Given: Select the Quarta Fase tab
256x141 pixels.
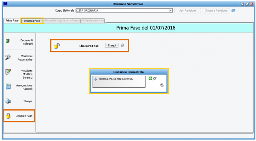Looking at the screenshot, I should [x=70, y=20].
